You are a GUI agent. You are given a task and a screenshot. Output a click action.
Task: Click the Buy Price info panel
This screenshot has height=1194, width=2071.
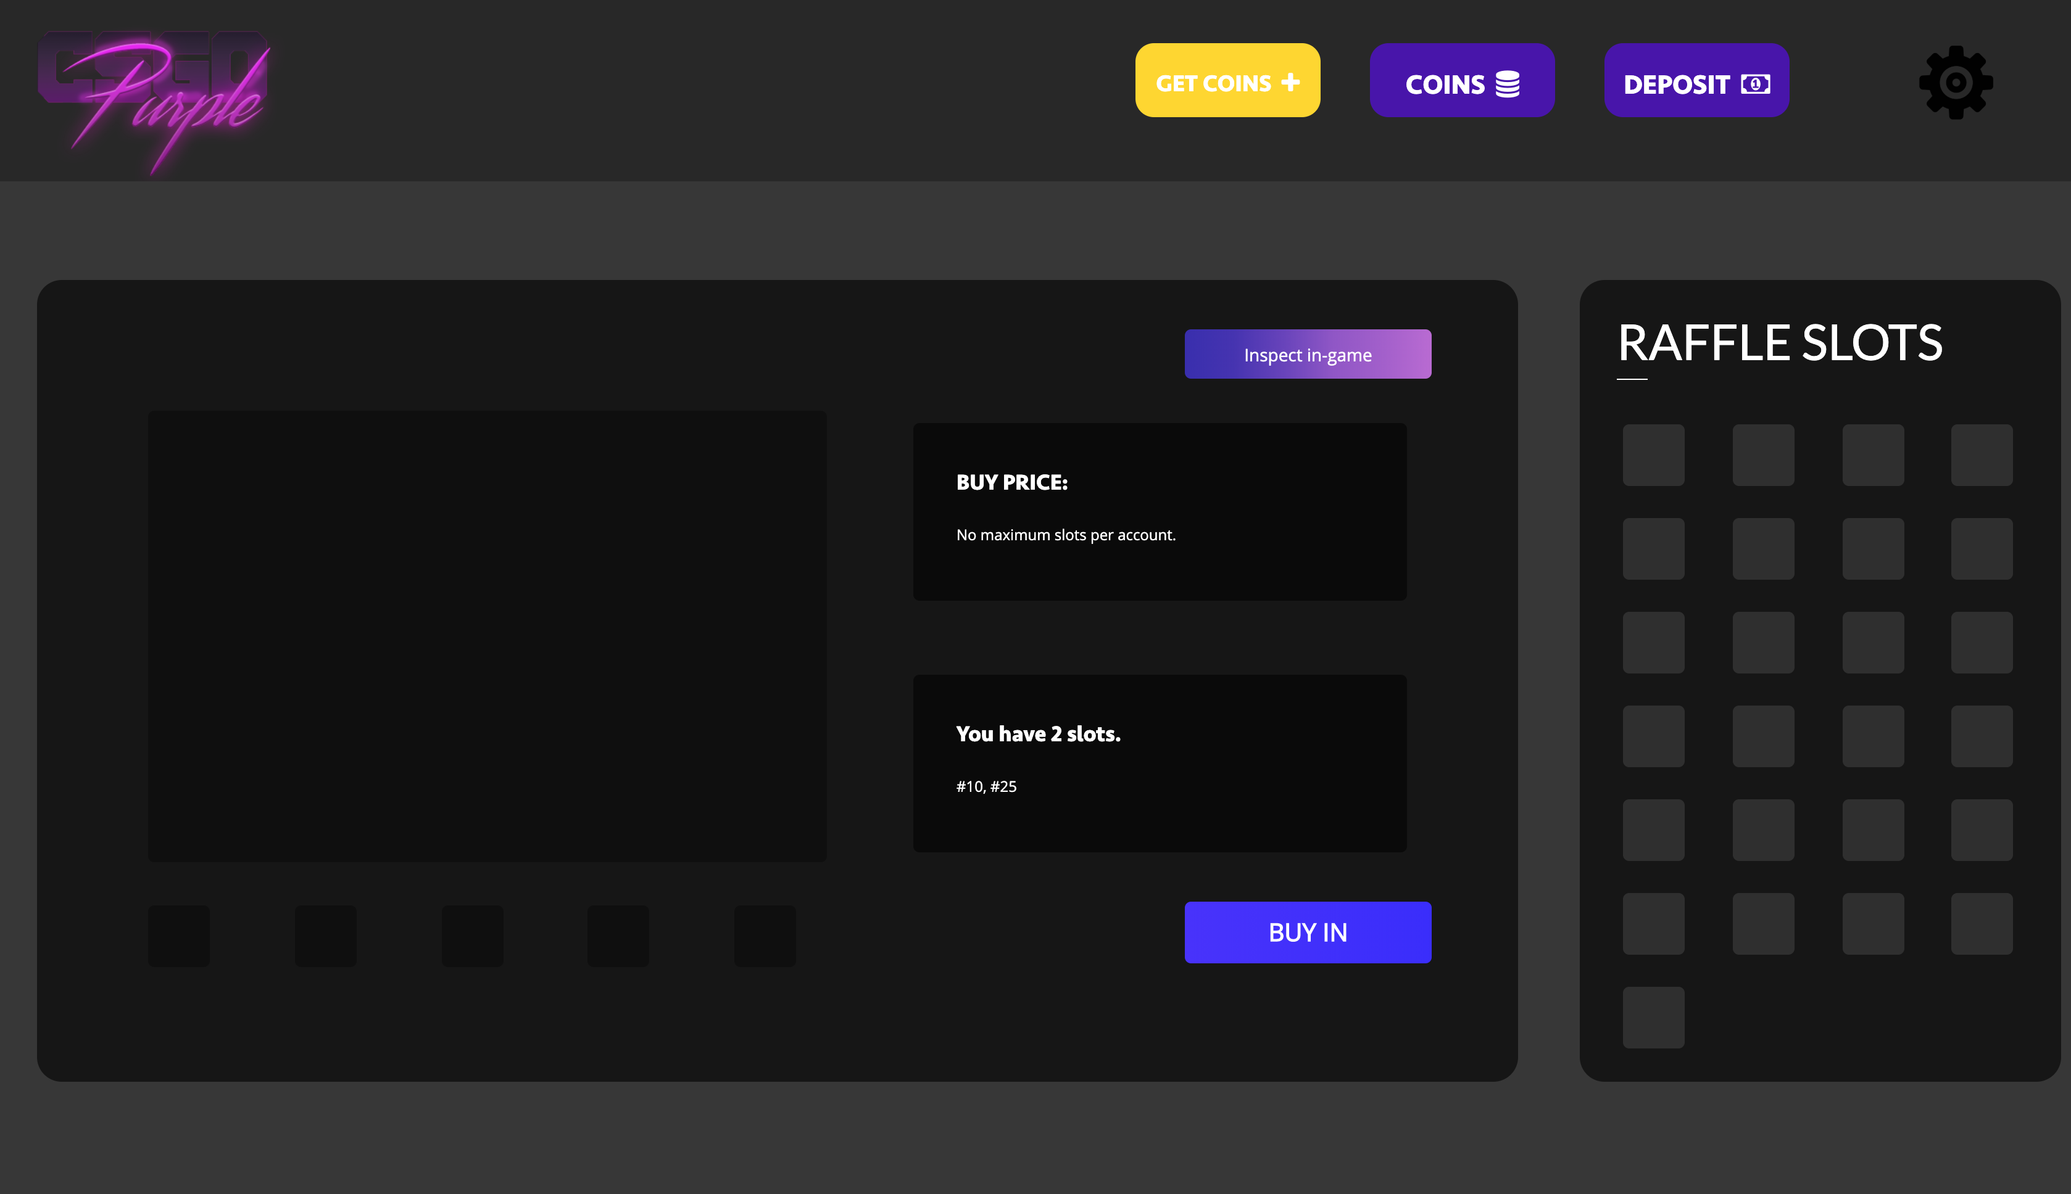tap(1160, 511)
